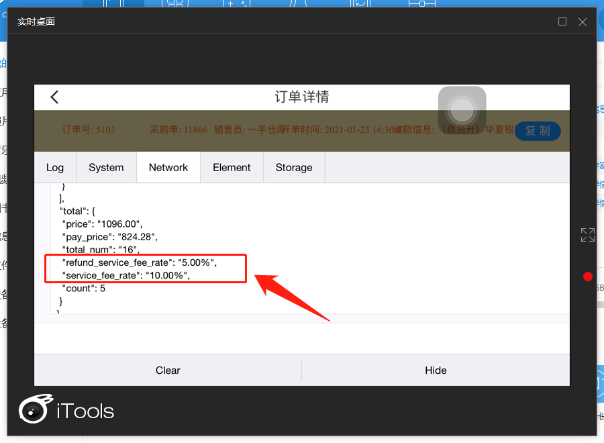Open the System tab
Viewport: 604px width, 443px height.
[x=106, y=167]
